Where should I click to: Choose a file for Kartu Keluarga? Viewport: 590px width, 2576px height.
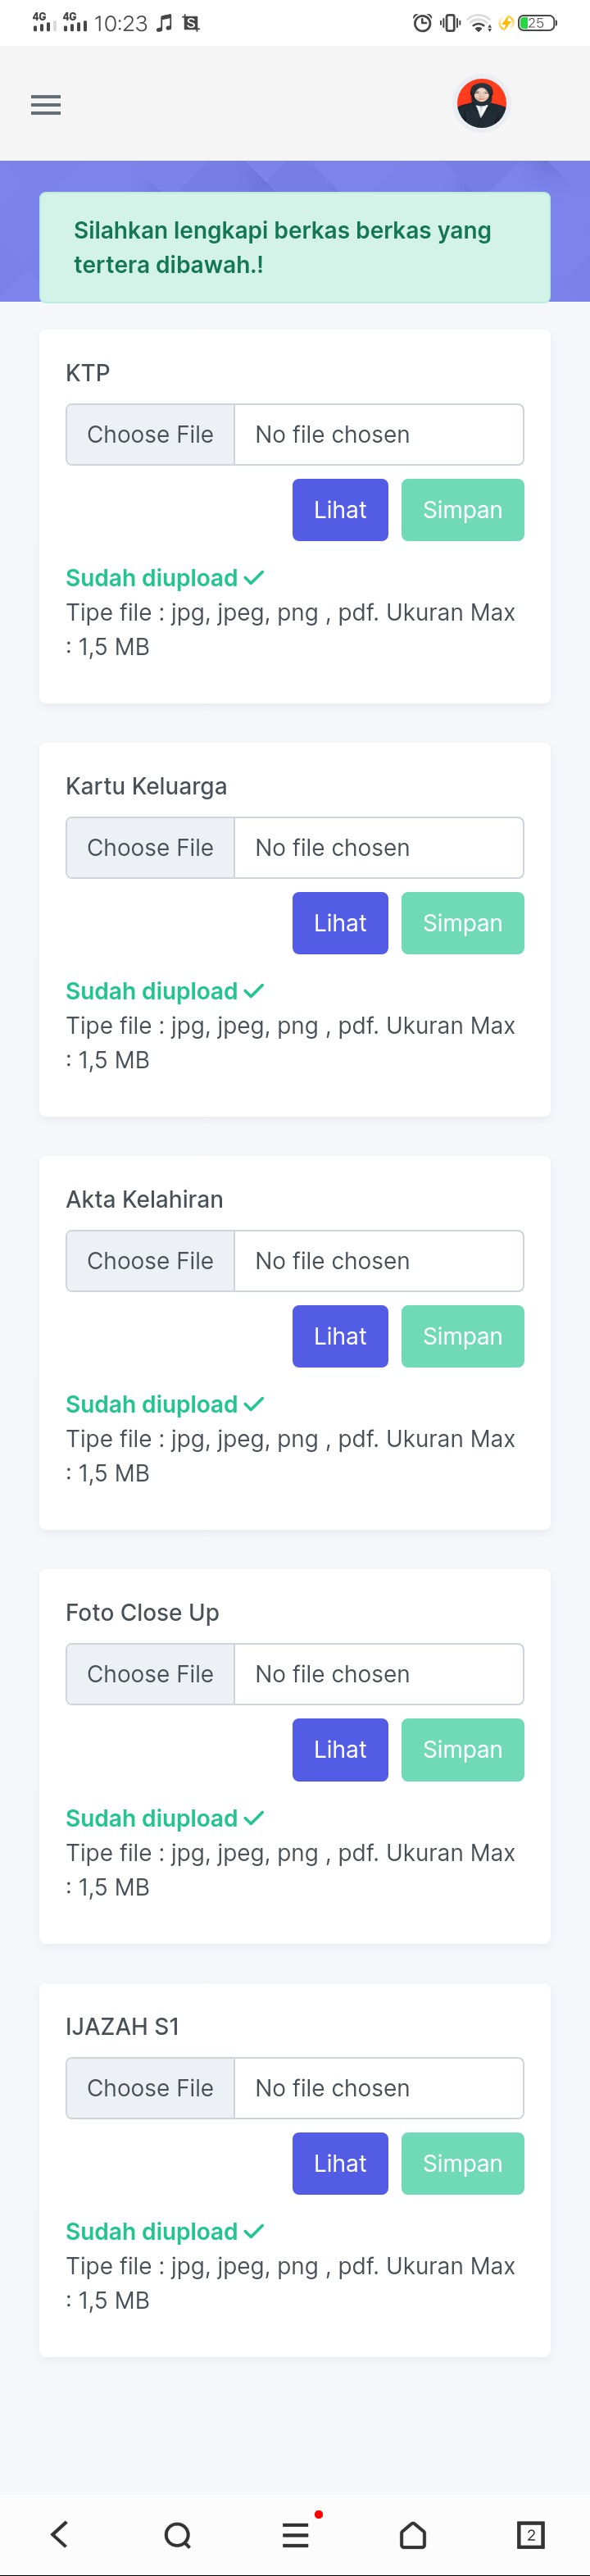(x=150, y=848)
